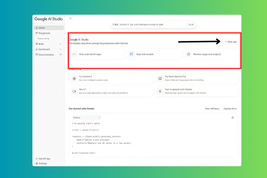
Task: Click the Explore docs link
Action: [x=230, y=109]
